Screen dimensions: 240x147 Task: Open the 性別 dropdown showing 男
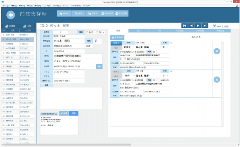point(98,41)
